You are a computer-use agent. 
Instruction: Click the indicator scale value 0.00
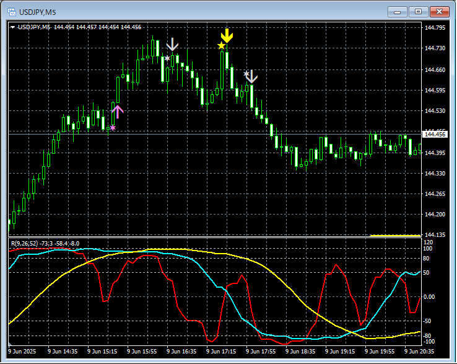click(429, 297)
